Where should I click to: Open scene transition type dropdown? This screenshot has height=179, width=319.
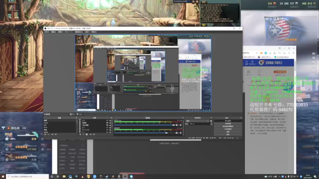(197, 121)
